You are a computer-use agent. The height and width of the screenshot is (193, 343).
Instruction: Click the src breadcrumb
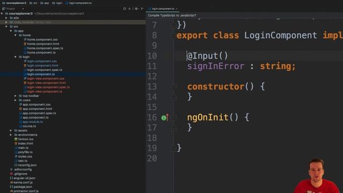click(33, 3)
